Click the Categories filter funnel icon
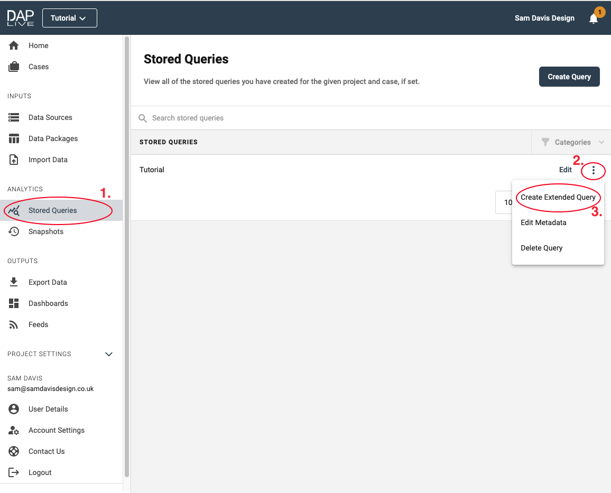Image resolution: width=611 pixels, height=493 pixels. tap(545, 142)
